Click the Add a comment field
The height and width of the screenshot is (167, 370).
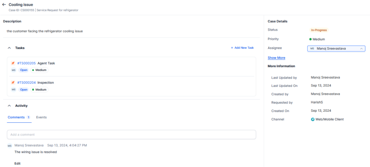131,135
